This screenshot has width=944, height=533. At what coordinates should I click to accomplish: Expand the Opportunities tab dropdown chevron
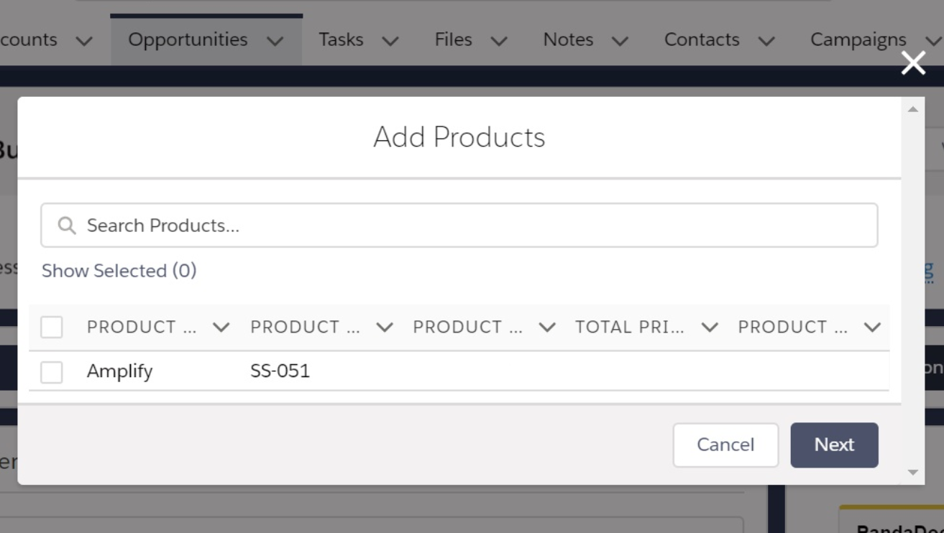[275, 41]
